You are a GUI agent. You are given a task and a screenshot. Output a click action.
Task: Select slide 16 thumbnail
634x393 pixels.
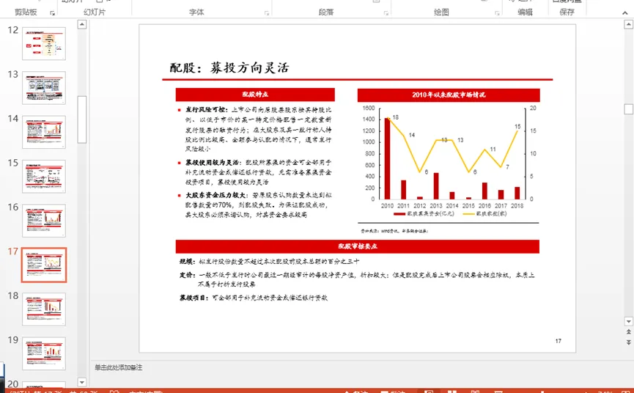(44, 221)
